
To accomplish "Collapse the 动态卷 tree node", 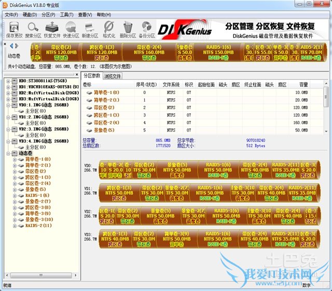I will point(7,153).
